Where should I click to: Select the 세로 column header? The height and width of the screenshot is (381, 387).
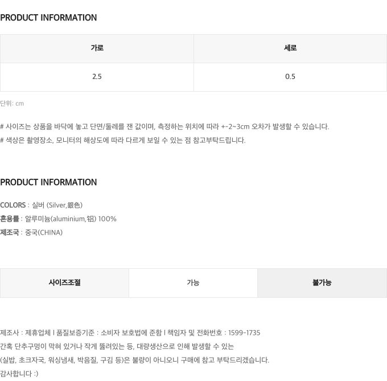(x=290, y=48)
